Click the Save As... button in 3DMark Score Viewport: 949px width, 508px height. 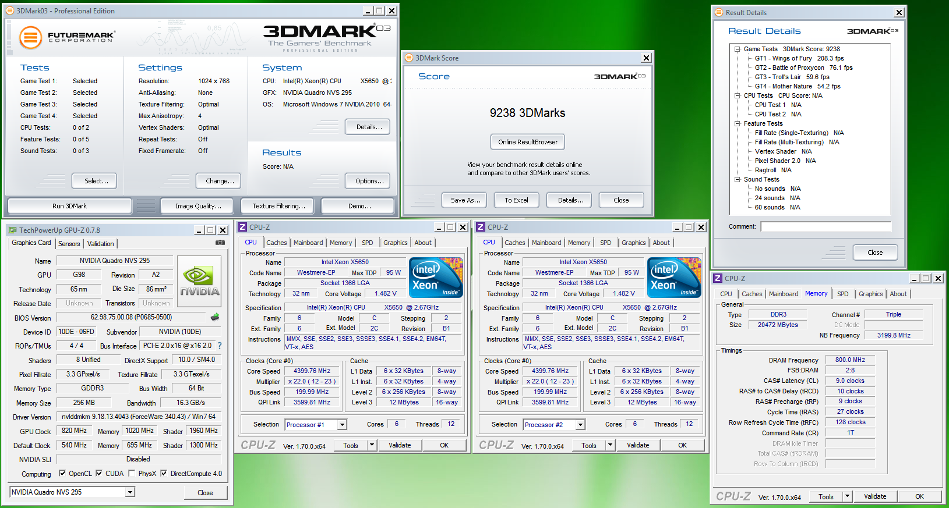pyautogui.click(x=465, y=200)
